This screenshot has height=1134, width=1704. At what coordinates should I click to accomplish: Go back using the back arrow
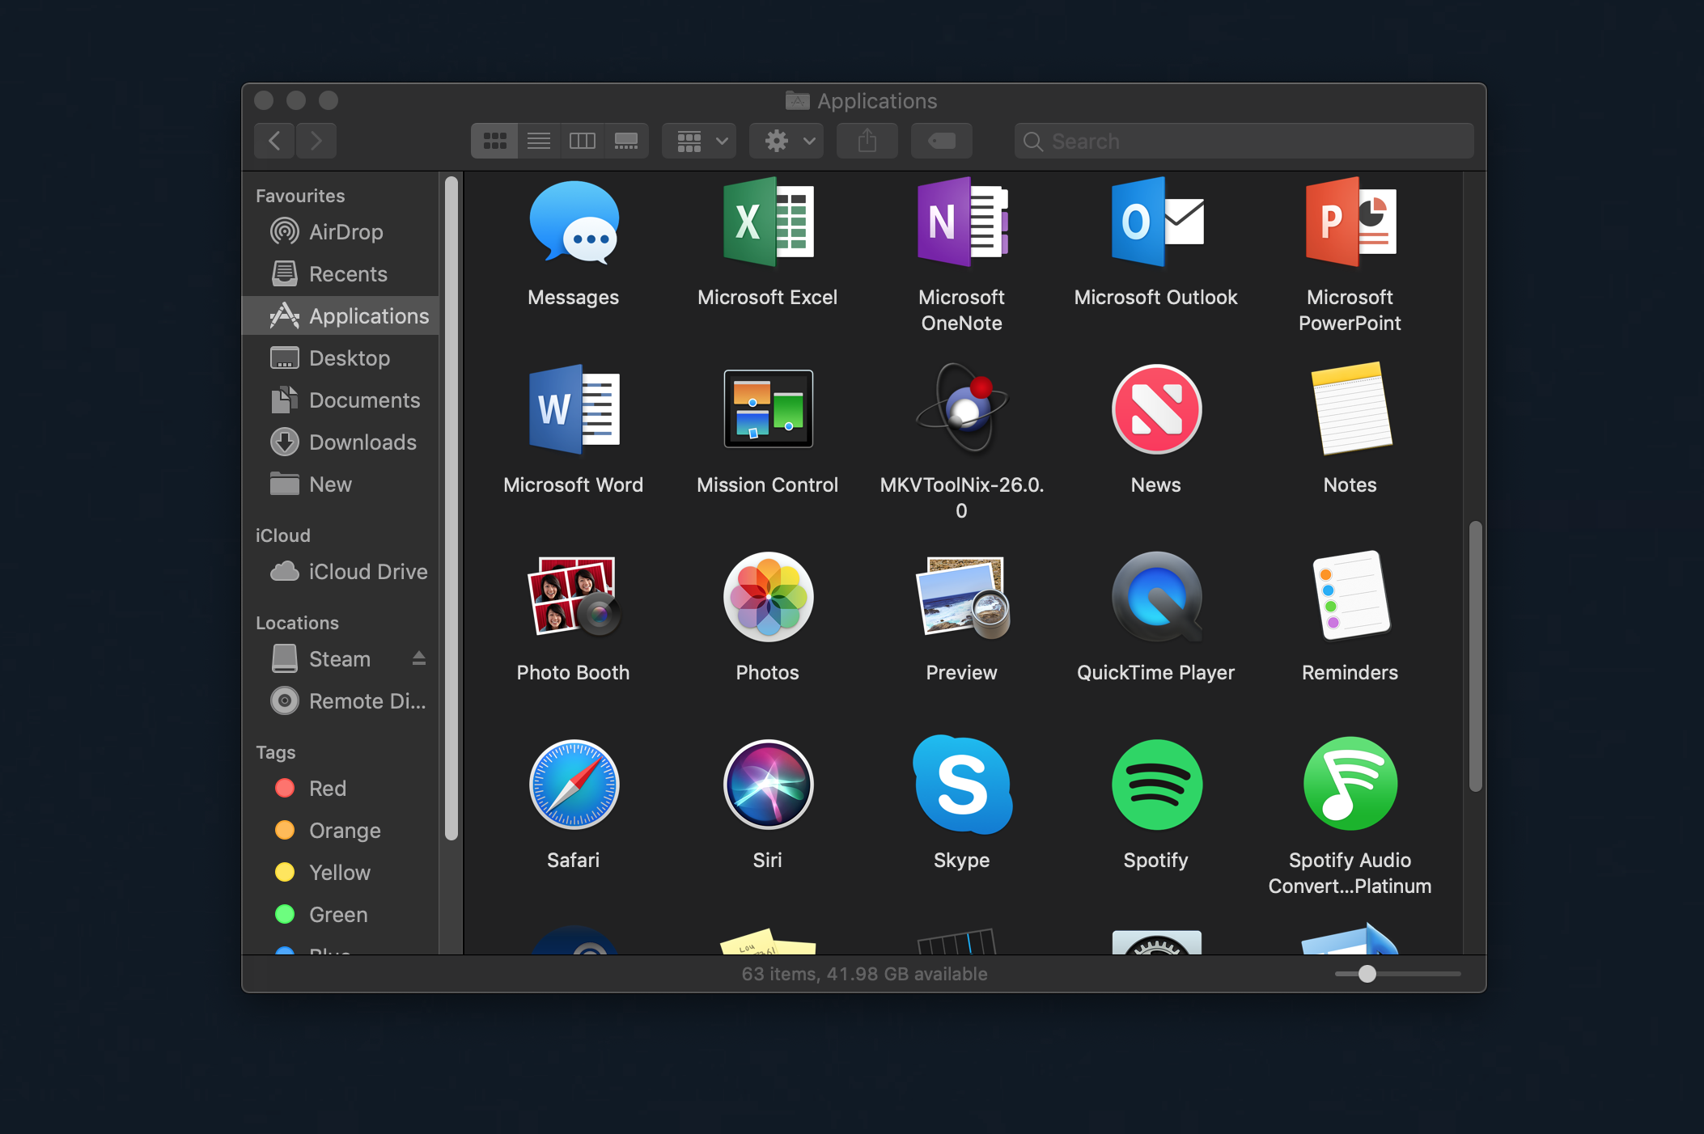274,142
